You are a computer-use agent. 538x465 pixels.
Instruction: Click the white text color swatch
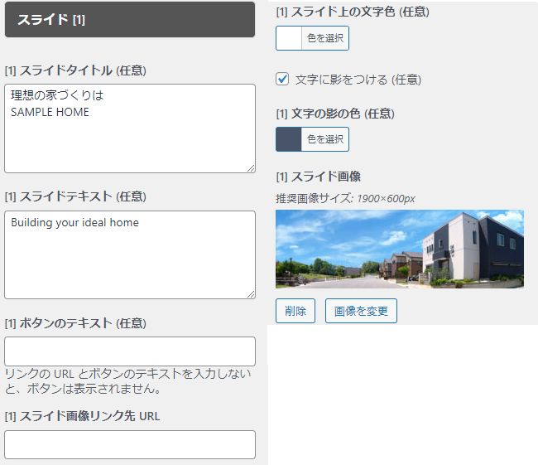[x=289, y=38]
